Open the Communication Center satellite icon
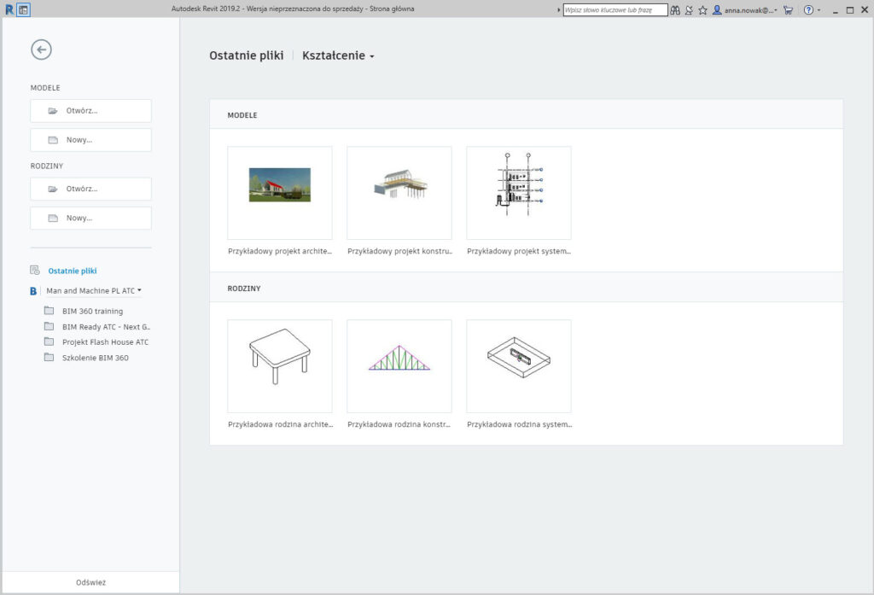The height and width of the screenshot is (595, 874). click(x=689, y=10)
